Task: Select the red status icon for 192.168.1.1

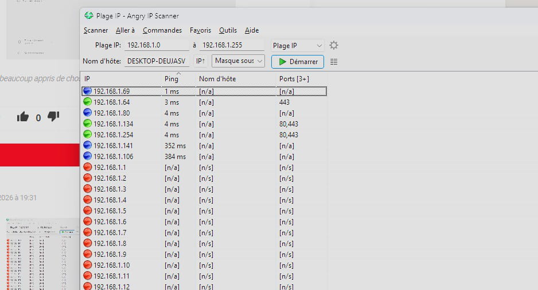Action: coord(87,168)
